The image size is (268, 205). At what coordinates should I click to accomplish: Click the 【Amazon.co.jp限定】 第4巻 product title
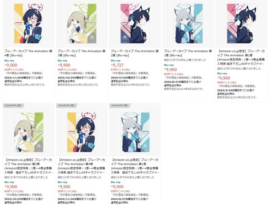[81, 166]
